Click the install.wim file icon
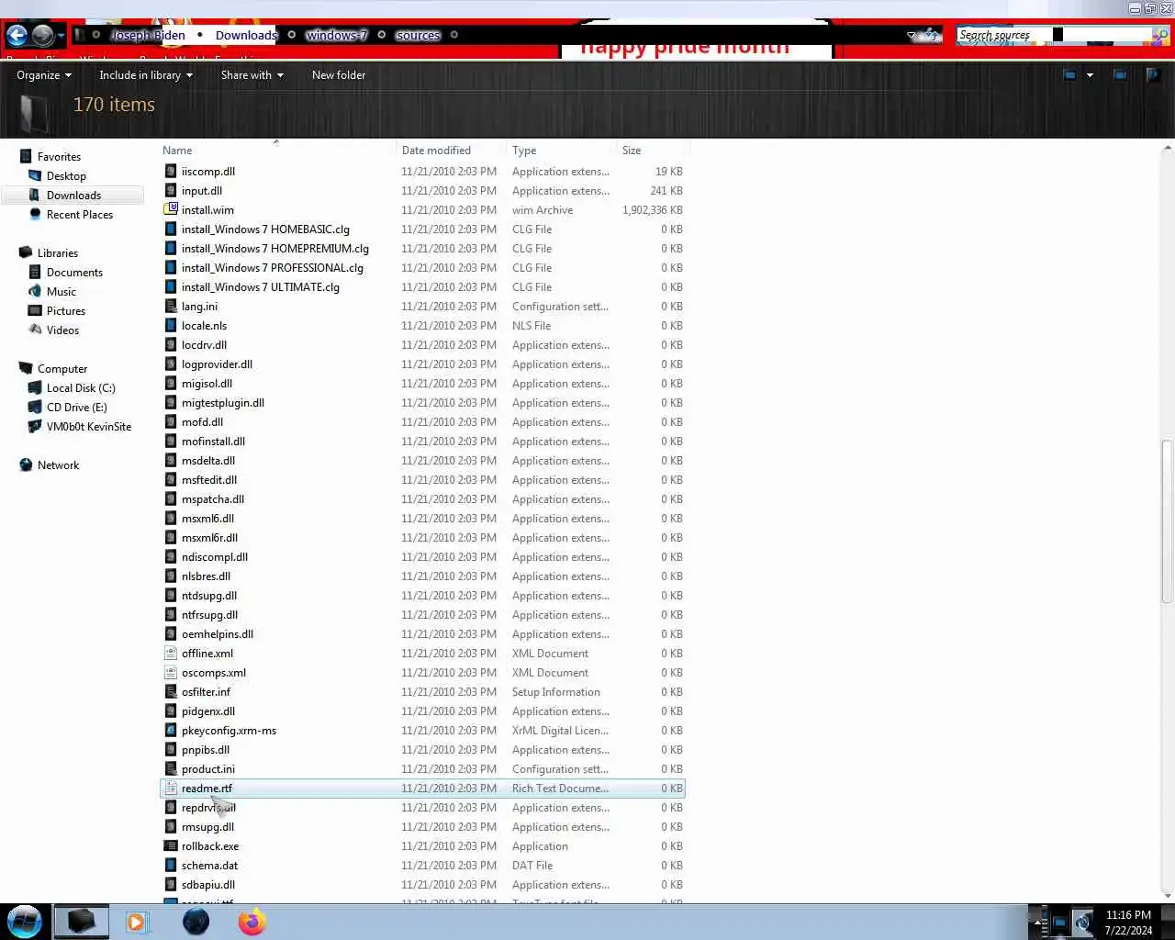Screen dimensions: 1175x940 (x=171, y=209)
